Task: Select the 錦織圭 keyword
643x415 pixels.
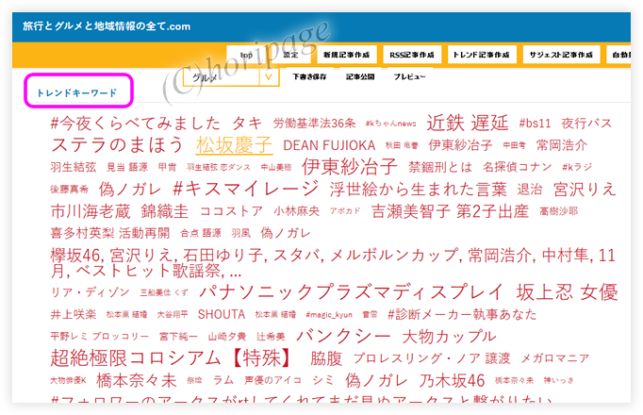Action: tap(165, 211)
